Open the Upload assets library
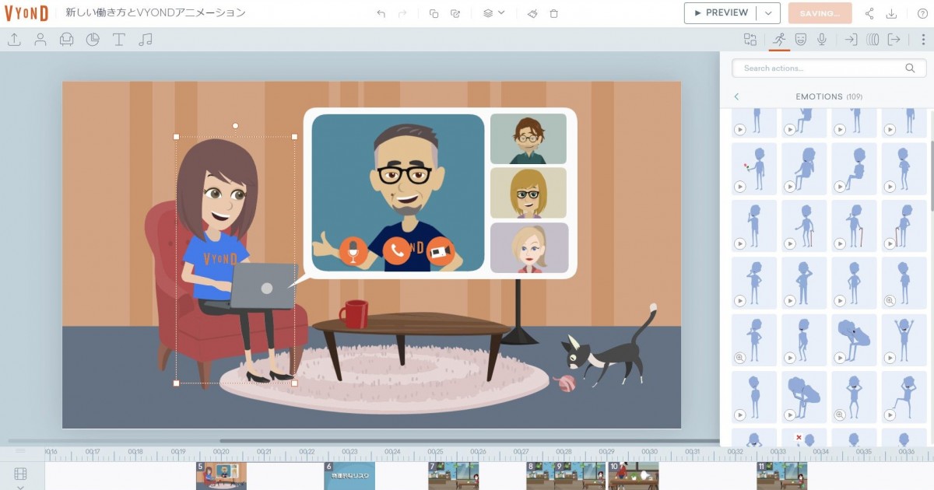 click(x=14, y=40)
